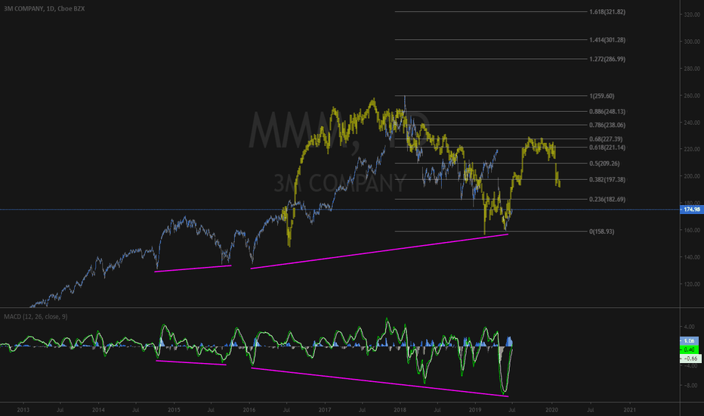Click the 4.00 label on MACD axis
The image size is (704, 416).
(689, 327)
